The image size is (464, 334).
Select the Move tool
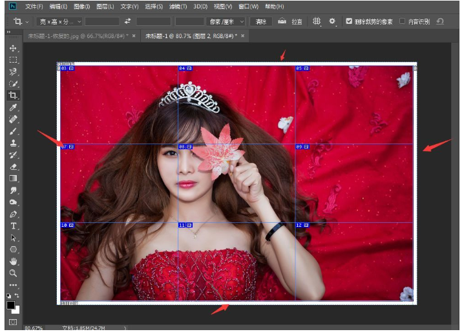(13, 48)
